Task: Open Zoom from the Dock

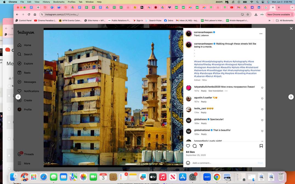Action: pos(207,177)
